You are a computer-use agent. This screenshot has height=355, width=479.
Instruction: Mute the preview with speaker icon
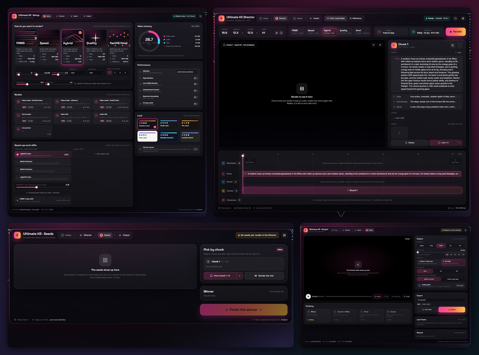pyautogui.click(x=380, y=45)
